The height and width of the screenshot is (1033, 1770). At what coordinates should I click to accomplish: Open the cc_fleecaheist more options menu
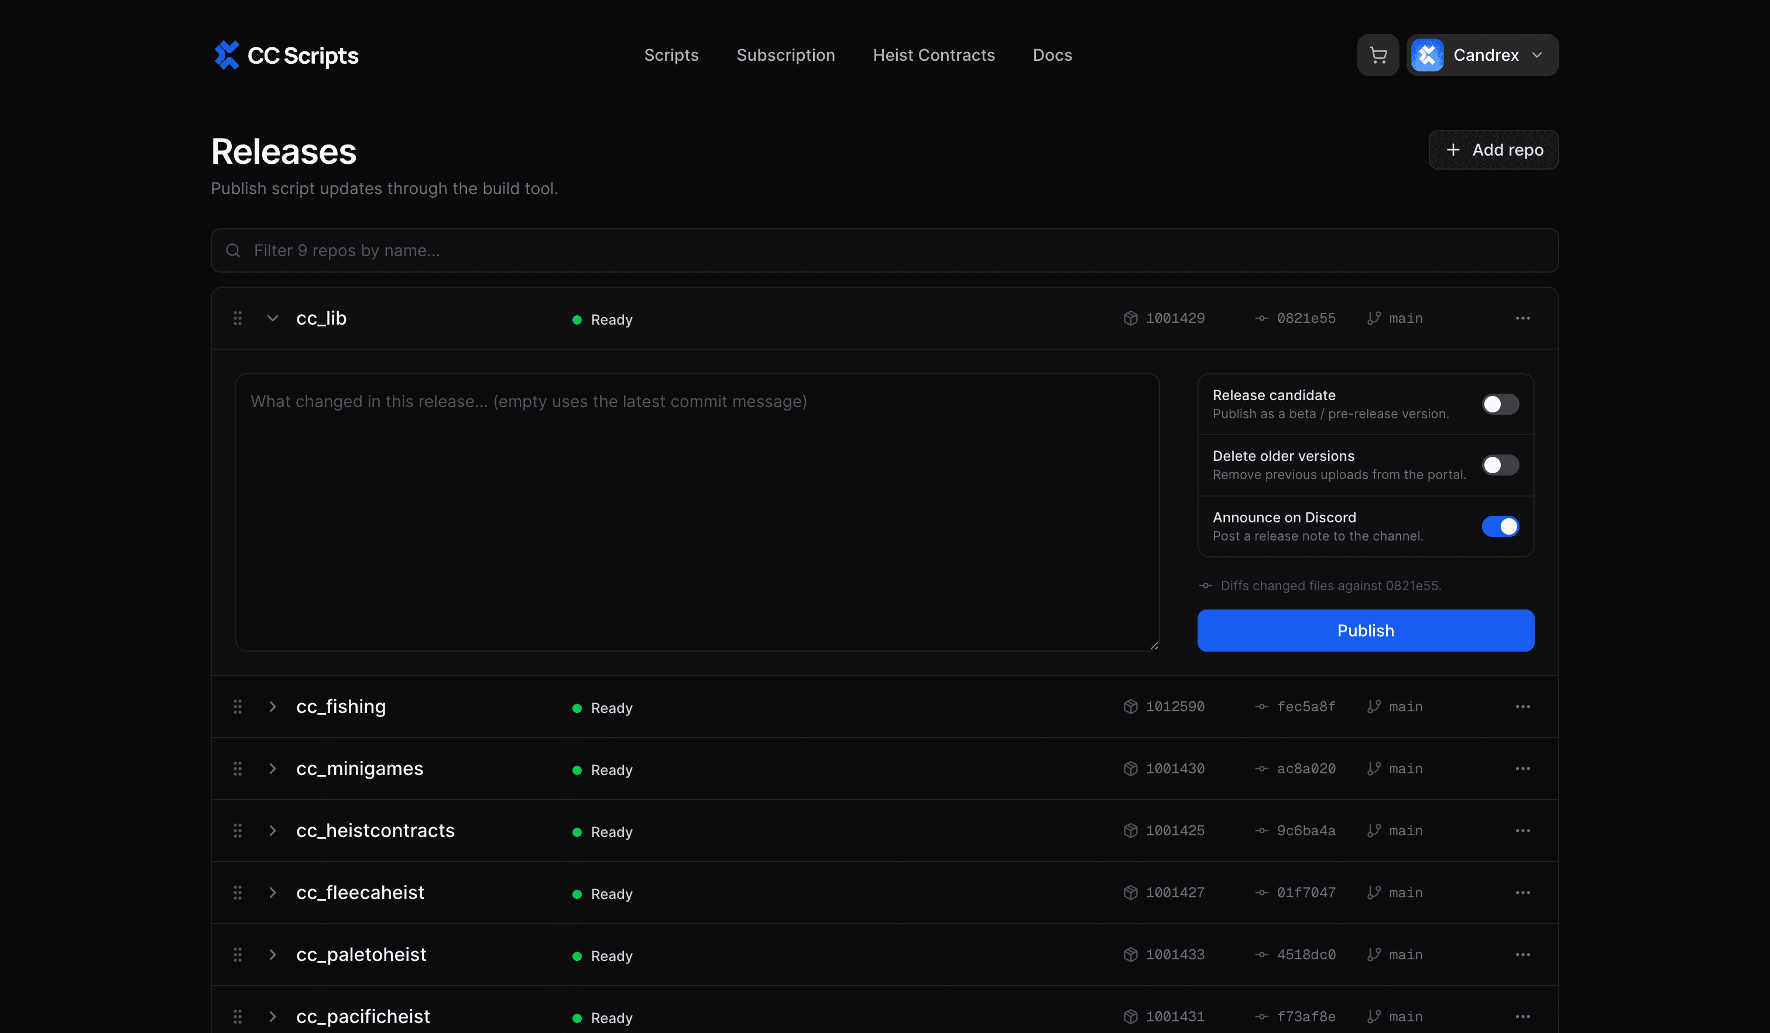1522,893
